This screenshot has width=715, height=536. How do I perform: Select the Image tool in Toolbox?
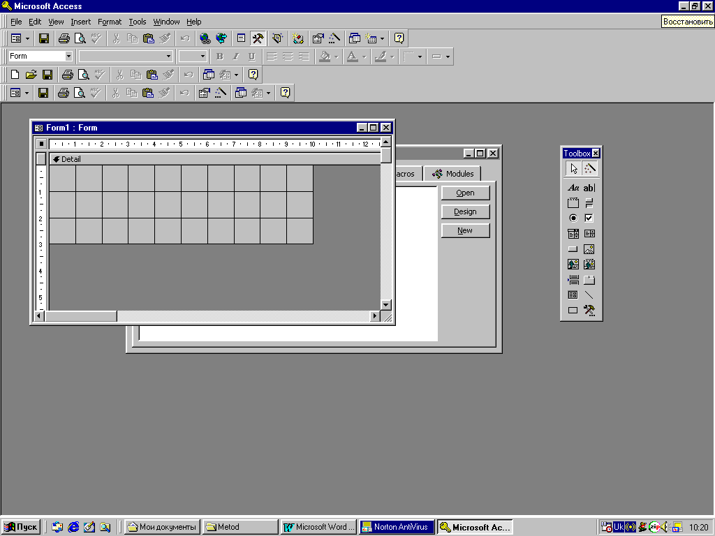pyautogui.click(x=589, y=249)
